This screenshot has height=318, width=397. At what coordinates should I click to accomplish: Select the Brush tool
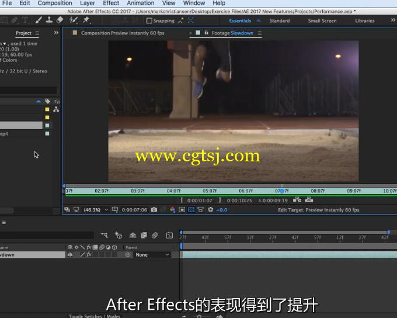[x=39, y=20]
